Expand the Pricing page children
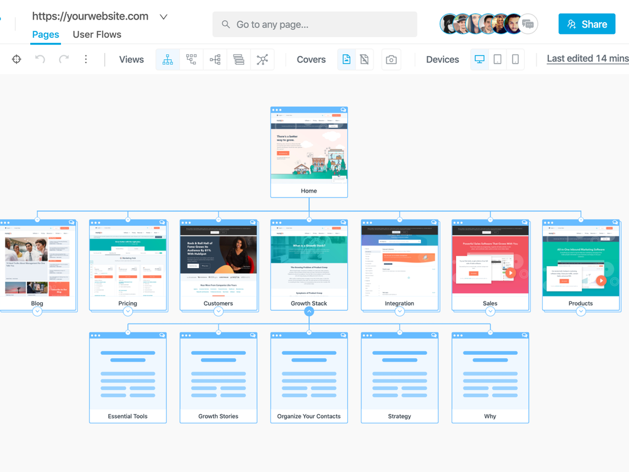The height and width of the screenshot is (472, 629). point(128,312)
